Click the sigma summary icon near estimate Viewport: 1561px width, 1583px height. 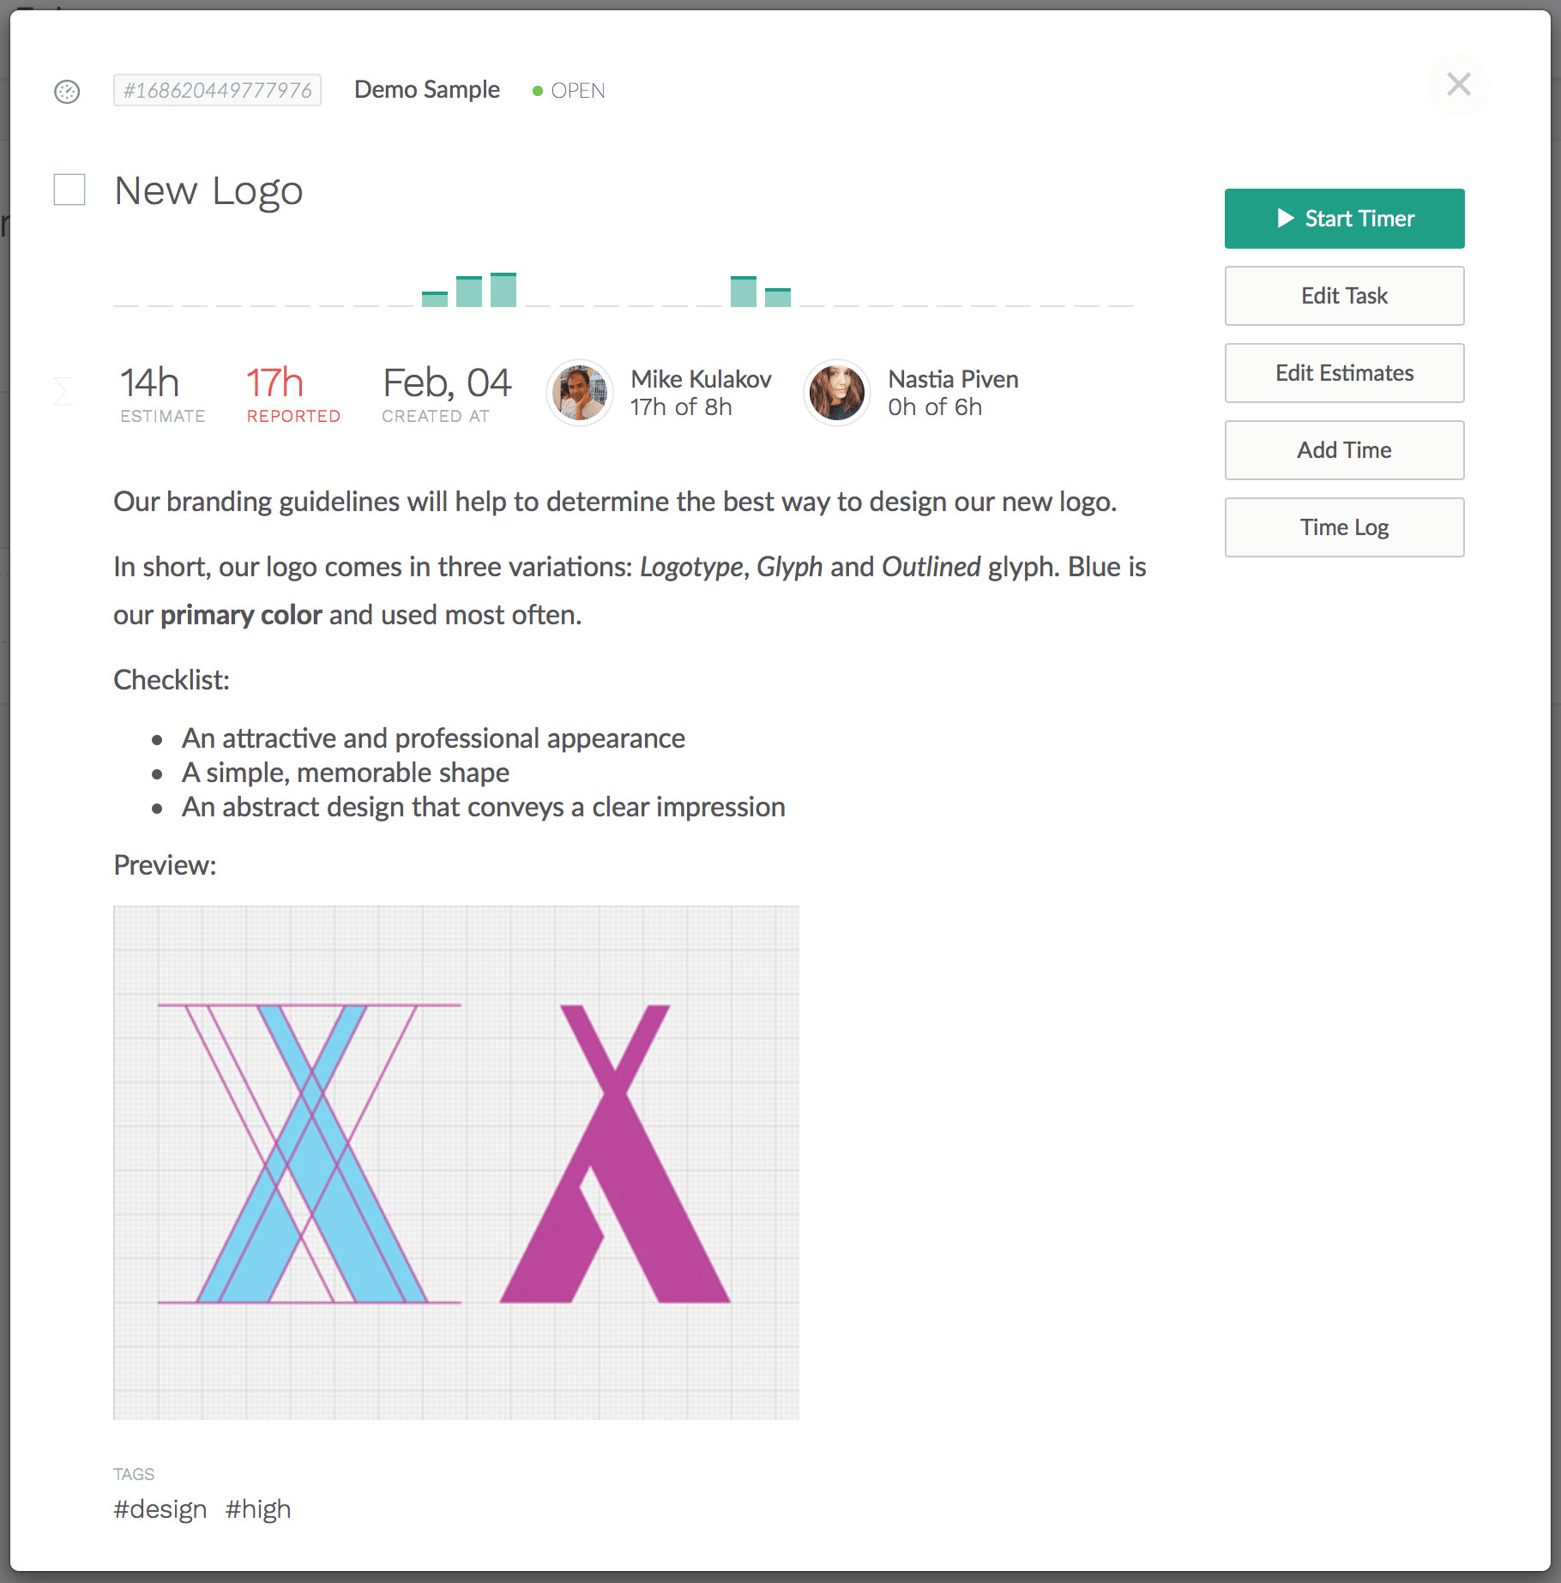63,391
